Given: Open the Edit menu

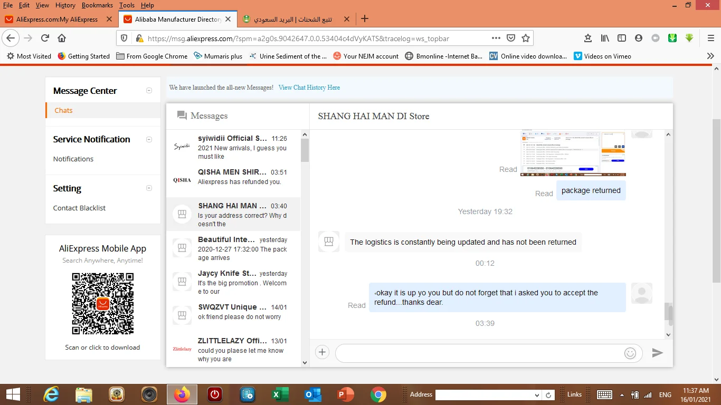Looking at the screenshot, I should click(x=24, y=5).
